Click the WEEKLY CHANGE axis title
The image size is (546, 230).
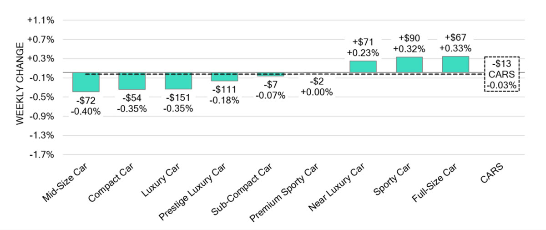tap(20, 84)
